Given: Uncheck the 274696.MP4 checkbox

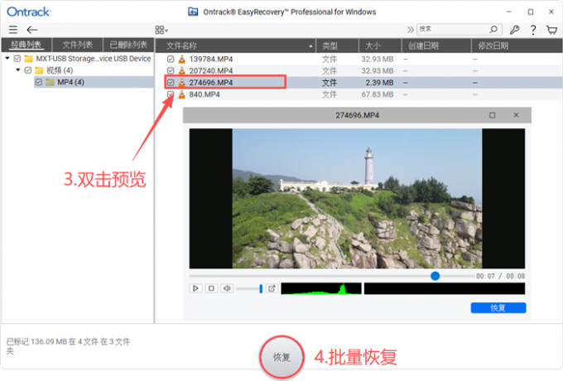Looking at the screenshot, I should (x=171, y=83).
